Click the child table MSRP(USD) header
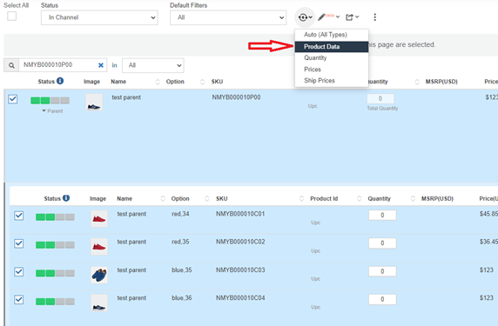 pos(437,198)
